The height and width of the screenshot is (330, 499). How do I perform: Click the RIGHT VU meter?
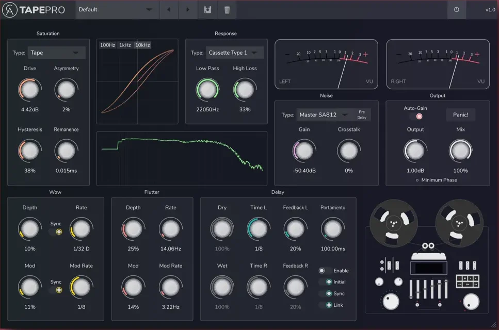tap(438, 64)
